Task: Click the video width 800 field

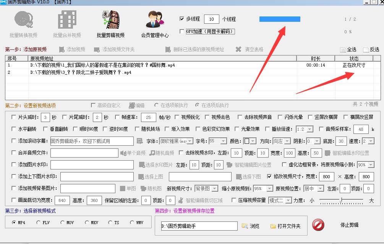Action: pos(326,177)
